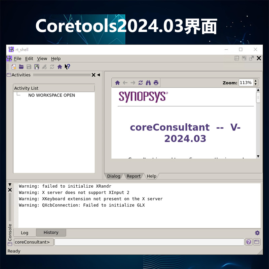The width and height of the screenshot is (269, 269).
Task: Switch to the History tab in console
Action: click(x=51, y=232)
